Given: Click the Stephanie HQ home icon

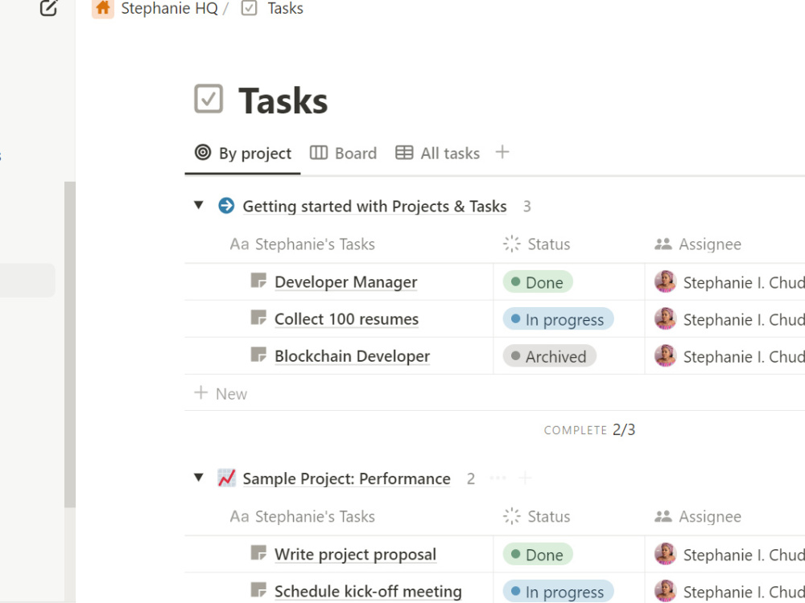Looking at the screenshot, I should [103, 8].
